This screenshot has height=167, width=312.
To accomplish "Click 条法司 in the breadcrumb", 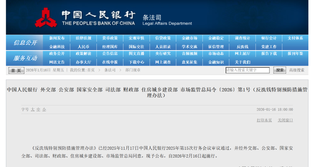I will point(110,70).
